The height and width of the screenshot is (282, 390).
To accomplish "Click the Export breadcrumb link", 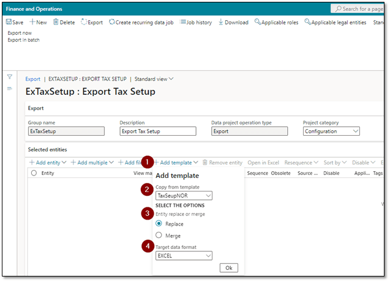I will coord(32,79).
